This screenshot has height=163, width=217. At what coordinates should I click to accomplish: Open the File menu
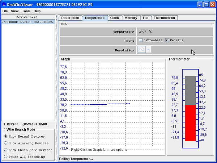point(5,11)
